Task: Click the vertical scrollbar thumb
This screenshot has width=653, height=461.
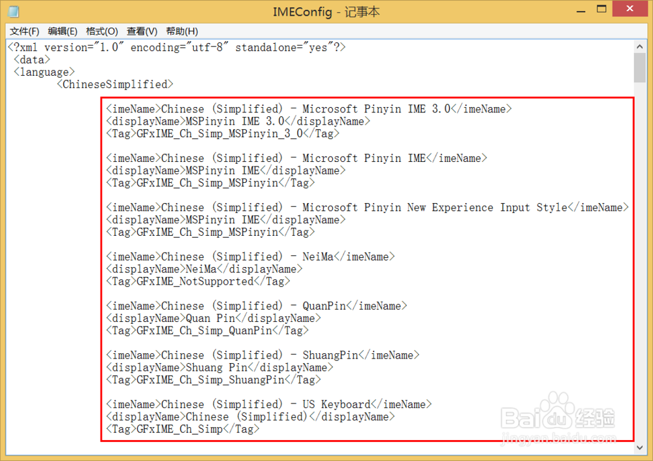Action: [x=640, y=67]
